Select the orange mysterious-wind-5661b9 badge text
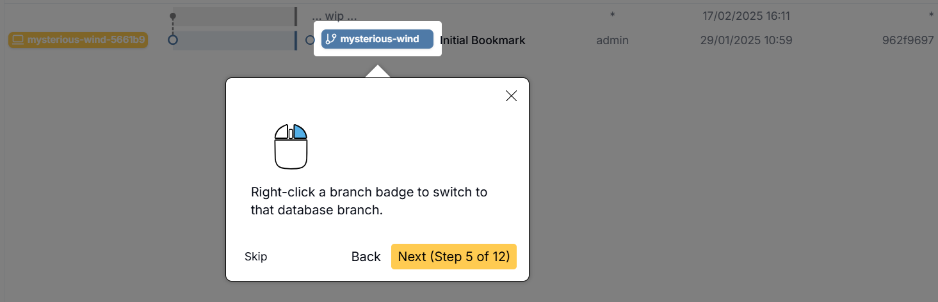Screen dimensions: 938x302 [86, 40]
